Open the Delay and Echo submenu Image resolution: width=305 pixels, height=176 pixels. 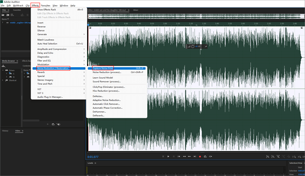[x=59, y=53]
